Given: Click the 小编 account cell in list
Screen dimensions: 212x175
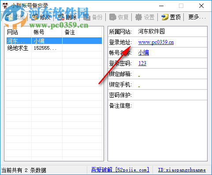Looking at the screenshot, I should tap(39, 41).
